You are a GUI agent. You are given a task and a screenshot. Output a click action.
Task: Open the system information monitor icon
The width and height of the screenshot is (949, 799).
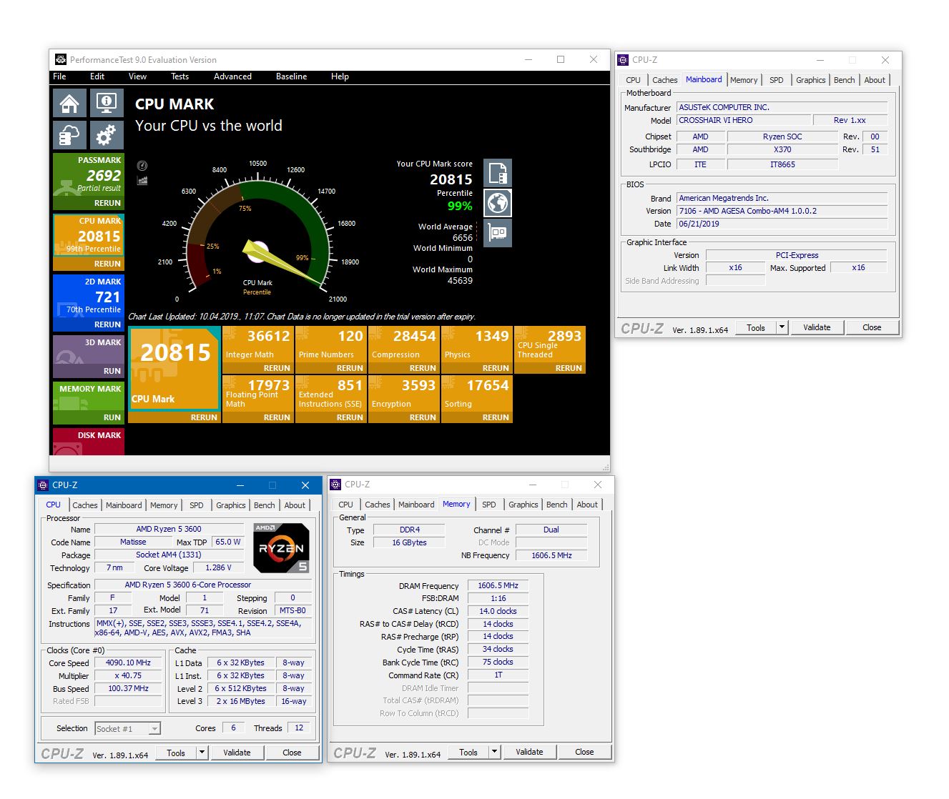click(x=107, y=103)
